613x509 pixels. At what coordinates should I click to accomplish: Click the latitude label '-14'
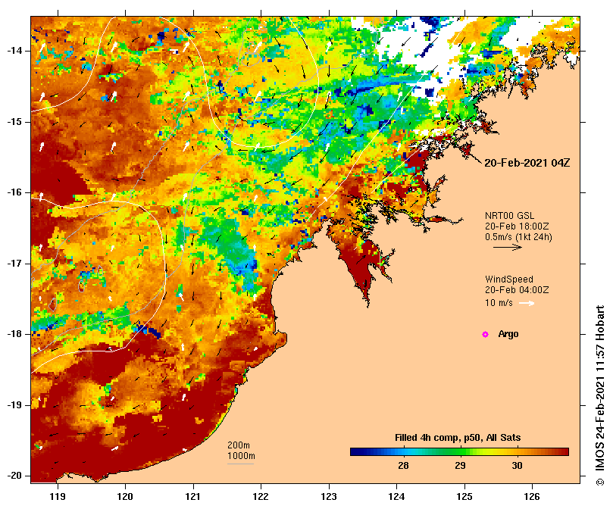(14, 51)
